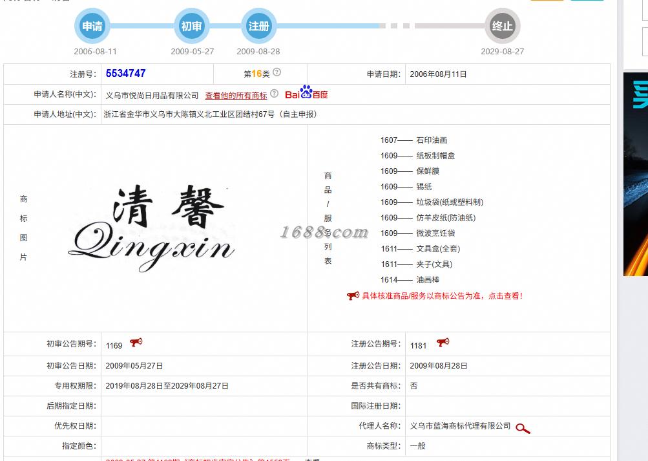Click timeline date 2029-08-27
Screen dimensions: 648x461
click(x=502, y=51)
